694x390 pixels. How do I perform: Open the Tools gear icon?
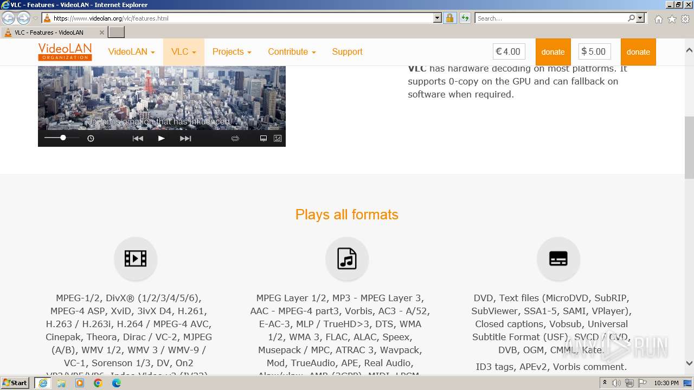pos(685,19)
